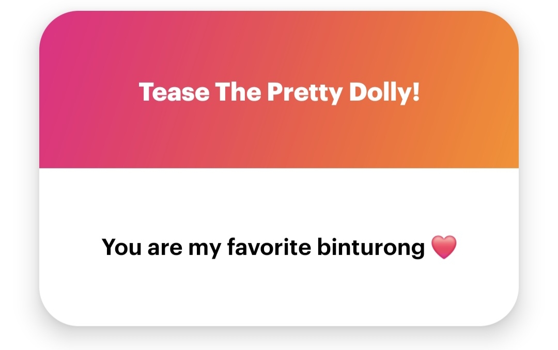This screenshot has height=350, width=558.
Task: Click the letter "Y" in "You"
Action: click(110, 247)
